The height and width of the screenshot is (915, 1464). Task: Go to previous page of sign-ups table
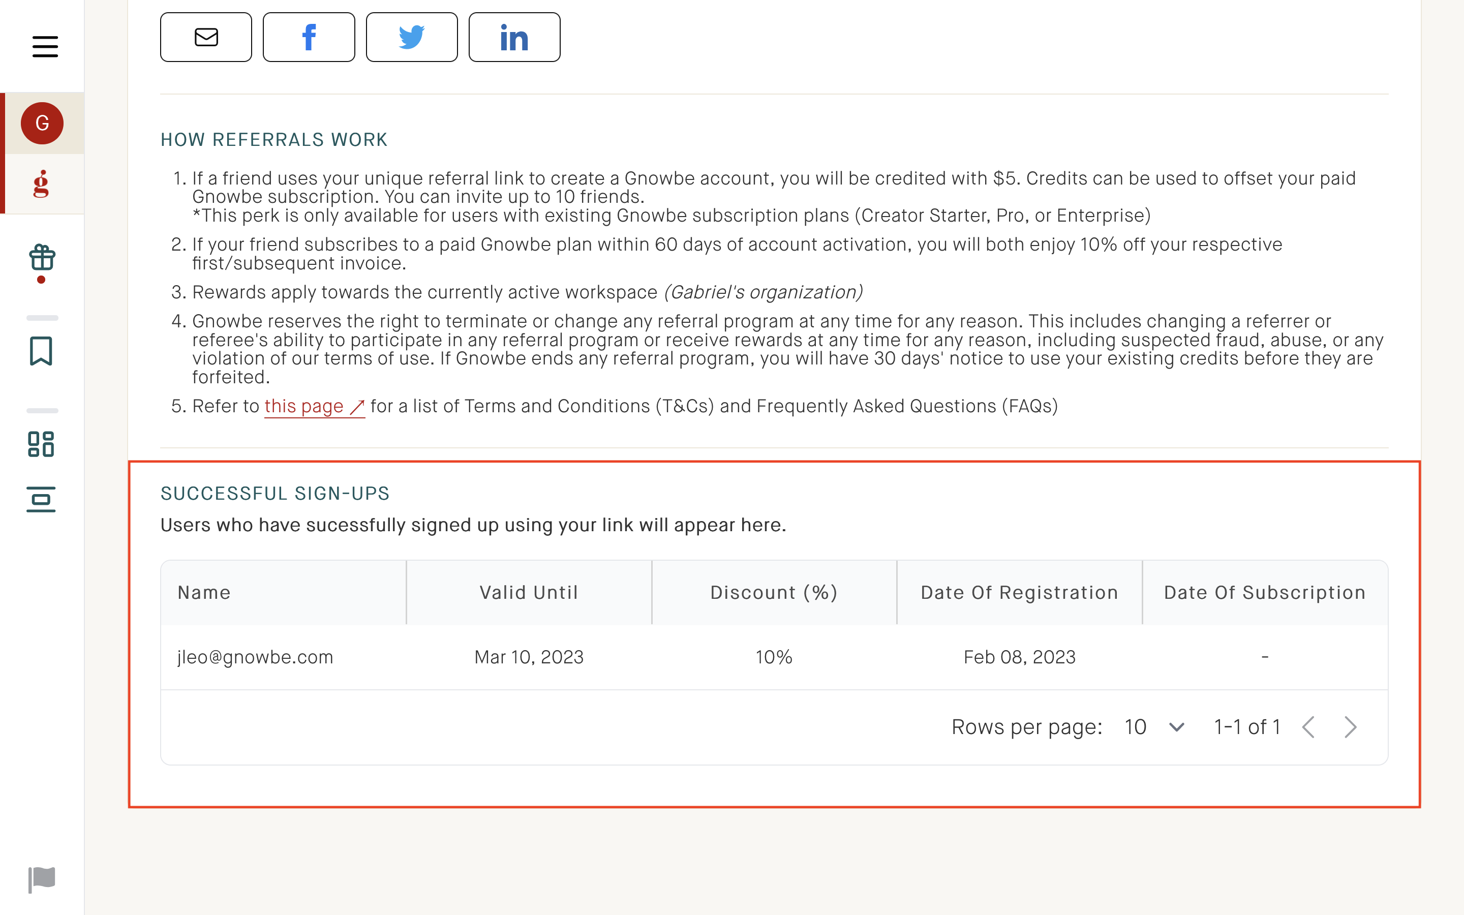(x=1308, y=727)
